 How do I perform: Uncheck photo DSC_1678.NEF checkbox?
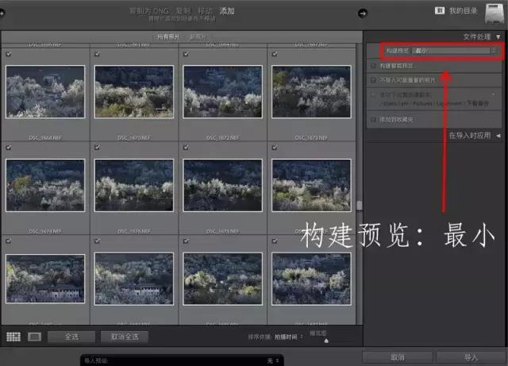(x=186, y=148)
